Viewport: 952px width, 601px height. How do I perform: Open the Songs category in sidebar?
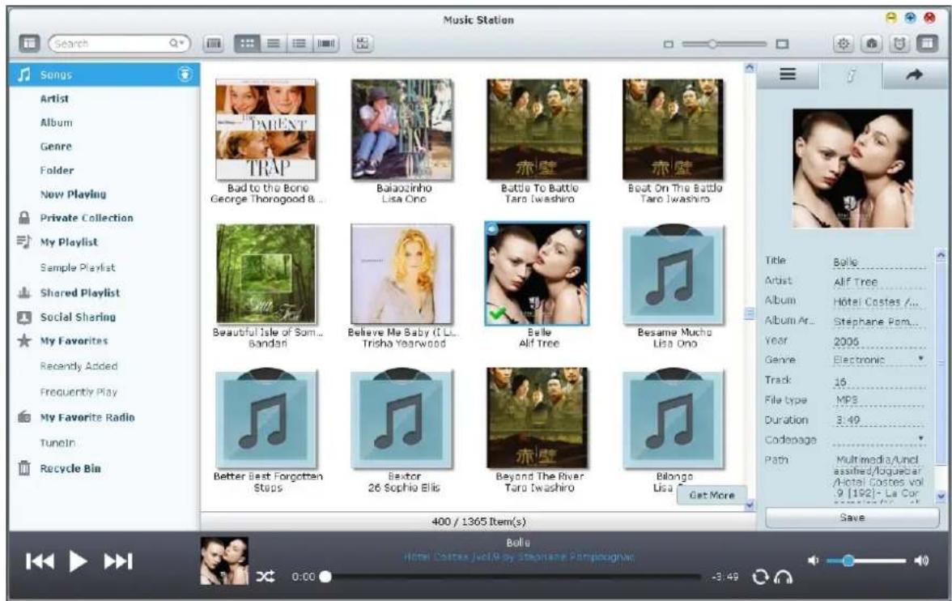[x=104, y=75]
